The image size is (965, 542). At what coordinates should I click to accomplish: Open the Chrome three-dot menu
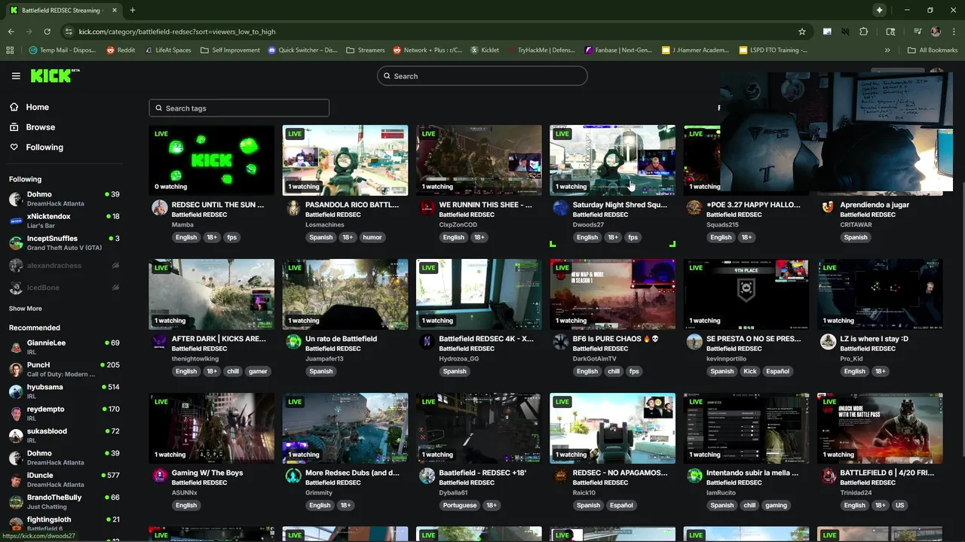(953, 32)
